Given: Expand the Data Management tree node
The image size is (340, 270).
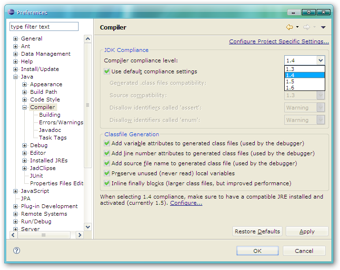Looking at the screenshot, I should pyautogui.click(x=15, y=54).
